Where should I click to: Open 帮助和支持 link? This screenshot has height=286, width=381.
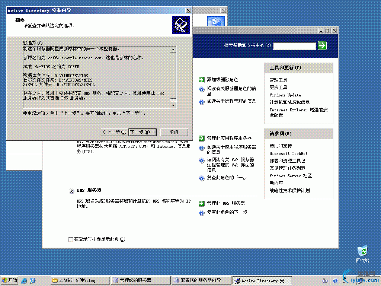[281, 146]
